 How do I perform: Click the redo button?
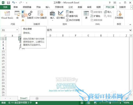pos(20,3)
